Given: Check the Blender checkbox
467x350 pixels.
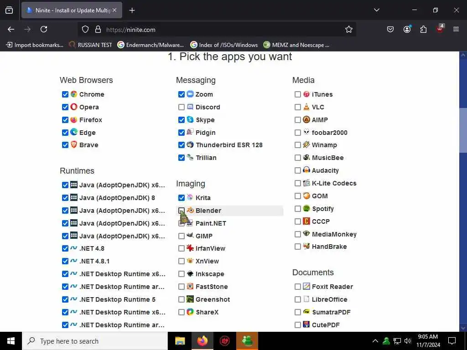Looking at the screenshot, I should pyautogui.click(x=182, y=211).
